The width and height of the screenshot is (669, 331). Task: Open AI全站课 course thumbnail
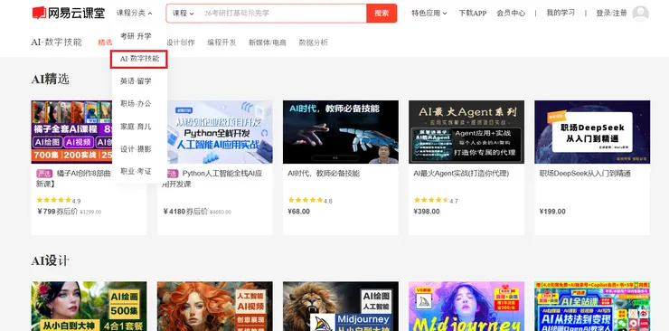point(592,307)
